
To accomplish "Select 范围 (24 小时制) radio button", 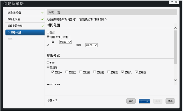I will [x=48, y=37].
